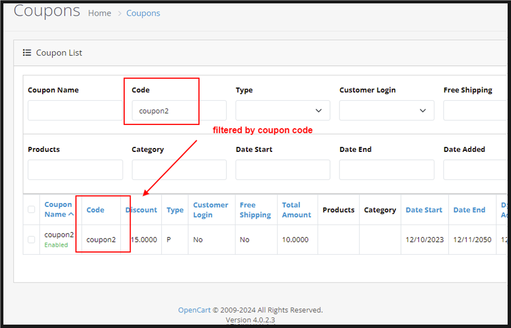
Task: Expand the Customer Login filter dropdown
Action: click(x=386, y=111)
